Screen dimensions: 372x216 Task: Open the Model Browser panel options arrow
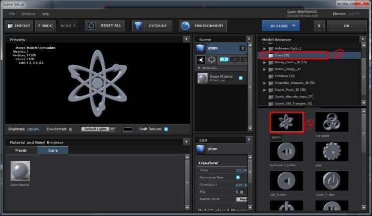click(363, 39)
